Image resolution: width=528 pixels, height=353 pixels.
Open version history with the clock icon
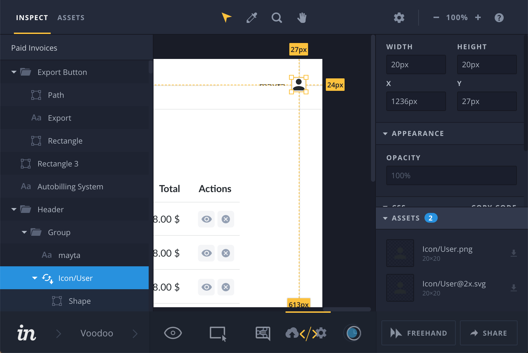[353, 333]
